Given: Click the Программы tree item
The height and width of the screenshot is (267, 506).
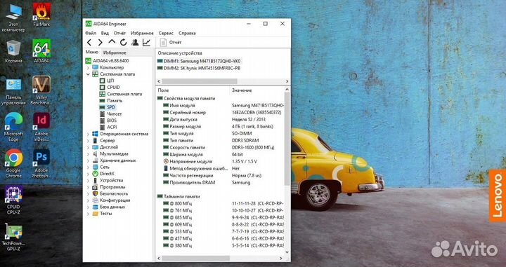Looking at the screenshot, I should click(109, 187).
